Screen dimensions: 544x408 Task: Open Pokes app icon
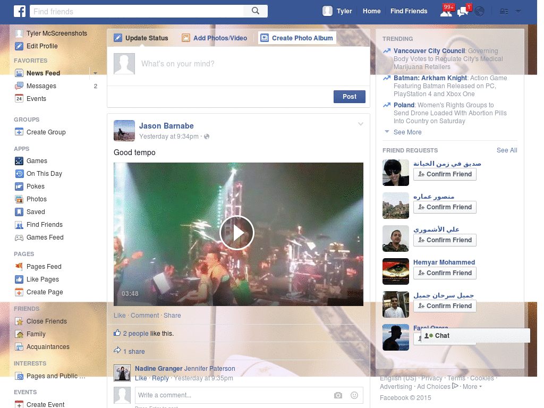pyautogui.click(x=19, y=186)
